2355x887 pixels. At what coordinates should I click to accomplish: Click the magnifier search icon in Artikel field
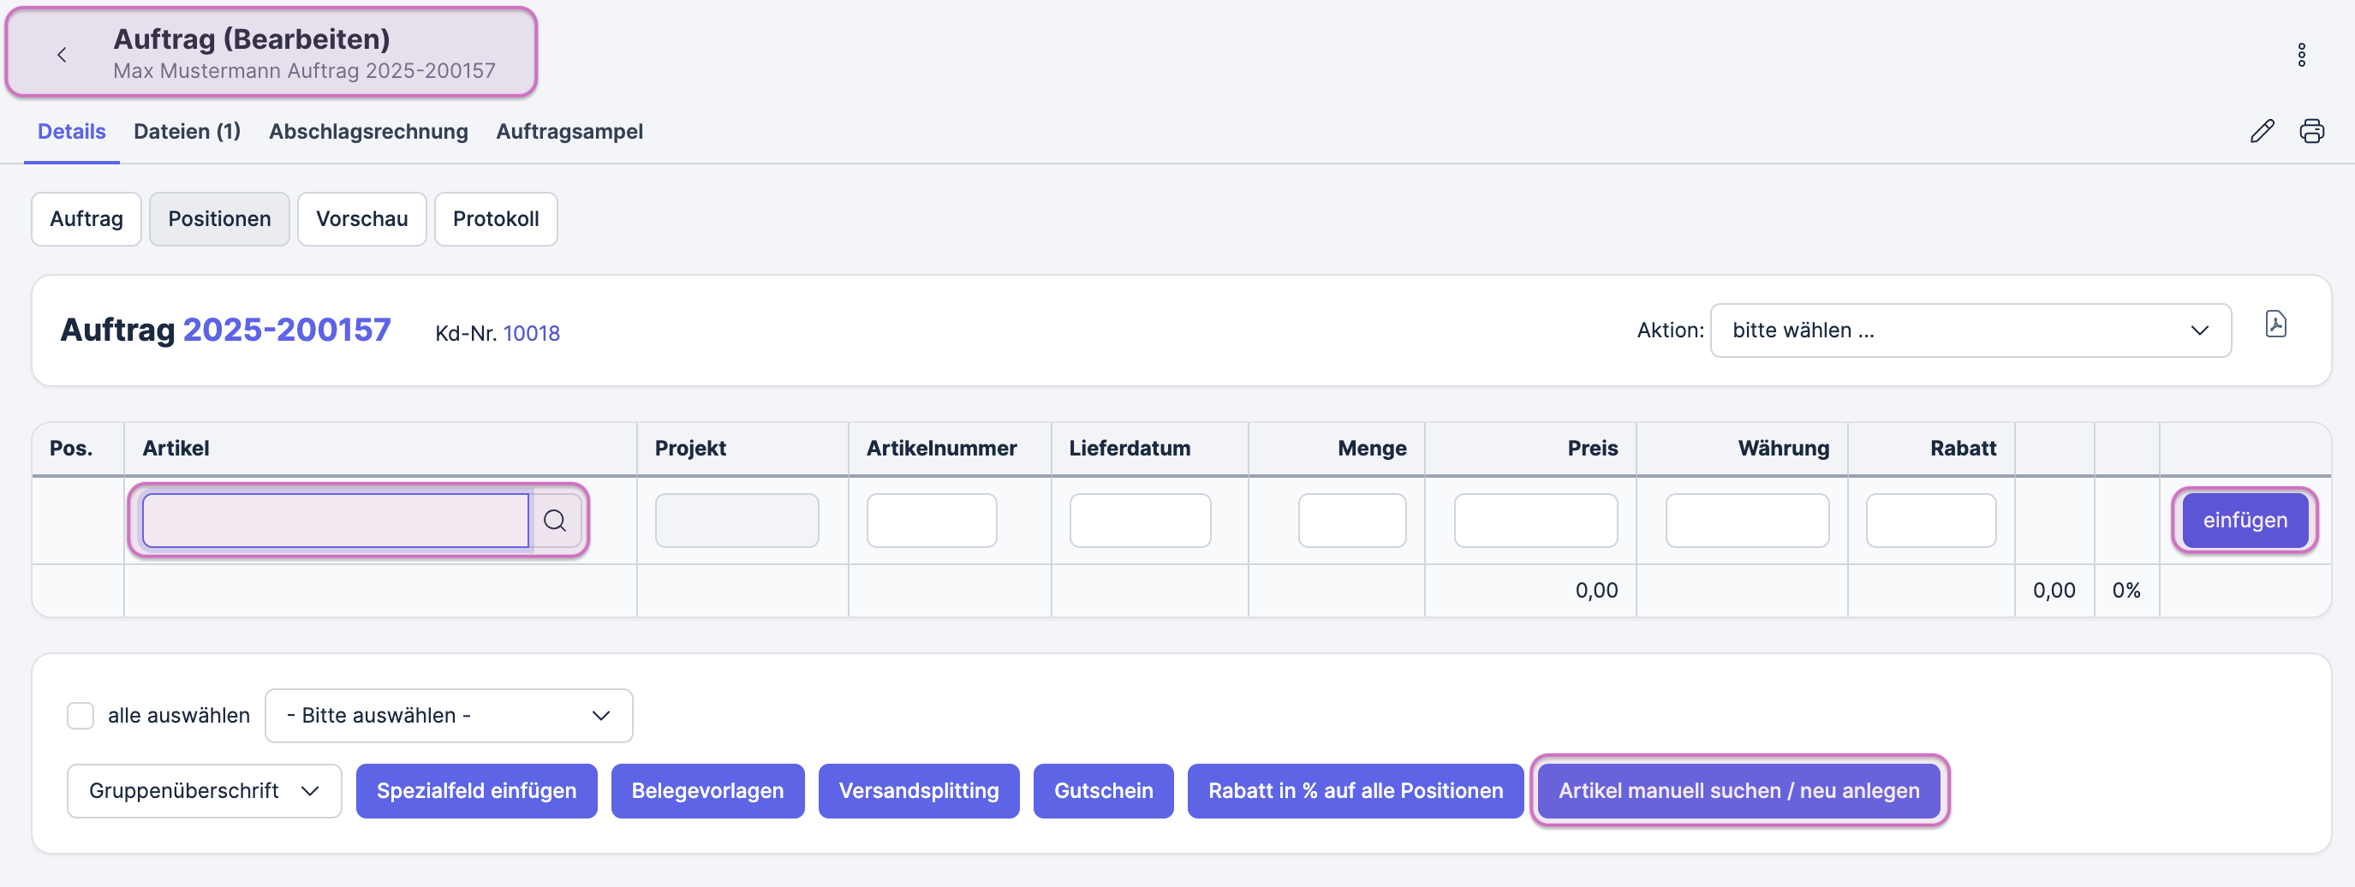coord(555,521)
